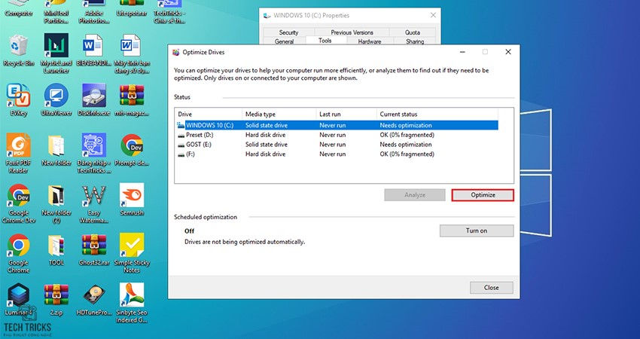Screen dimensions: 640x339
Task: Close the Optimize Drives dialog with Close button
Action: pyautogui.click(x=491, y=288)
